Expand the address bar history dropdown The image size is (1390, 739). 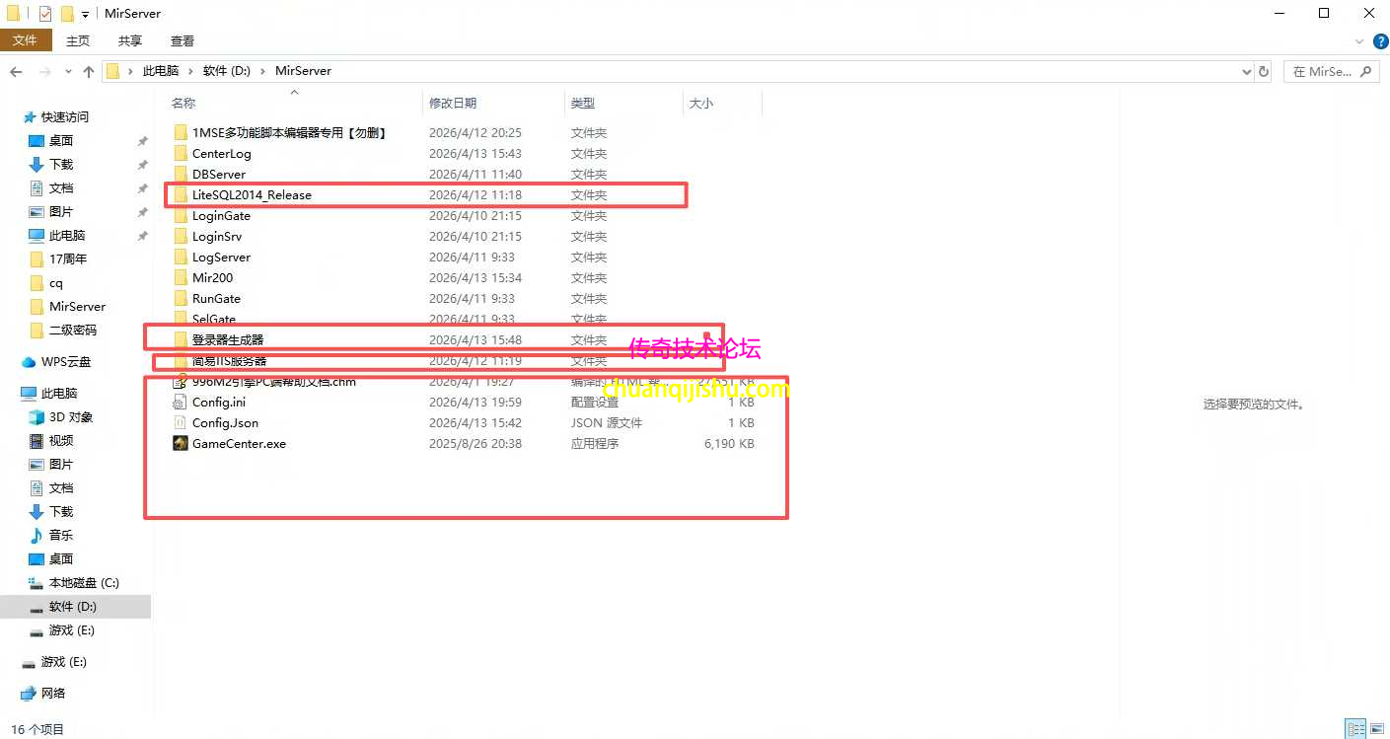click(x=1246, y=71)
